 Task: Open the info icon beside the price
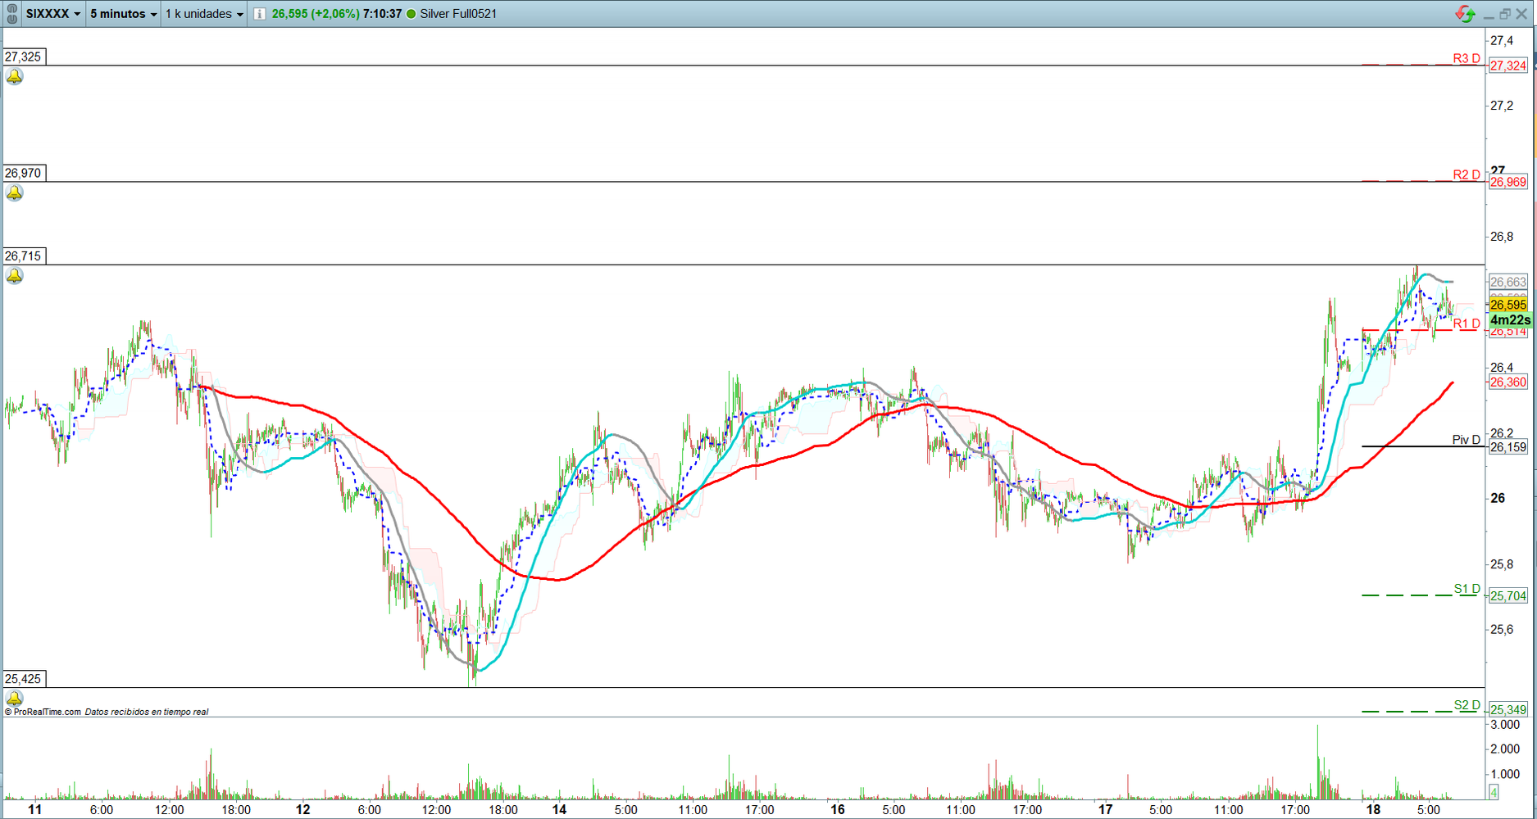259,14
